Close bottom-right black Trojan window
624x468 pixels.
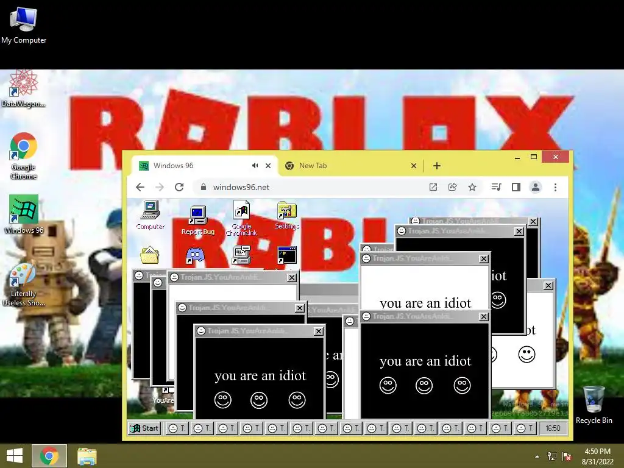[x=483, y=316]
